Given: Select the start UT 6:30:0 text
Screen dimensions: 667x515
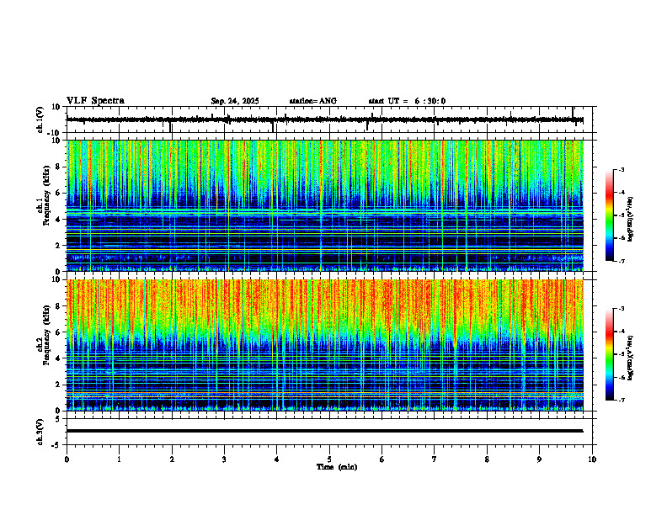Looking at the screenshot, I should [x=407, y=101].
